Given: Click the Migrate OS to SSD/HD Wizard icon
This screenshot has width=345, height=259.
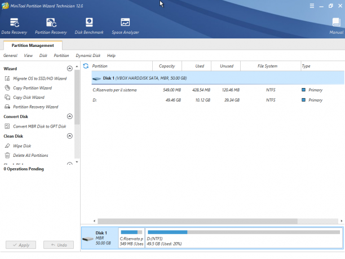Looking at the screenshot, I should pyautogui.click(x=7, y=78).
